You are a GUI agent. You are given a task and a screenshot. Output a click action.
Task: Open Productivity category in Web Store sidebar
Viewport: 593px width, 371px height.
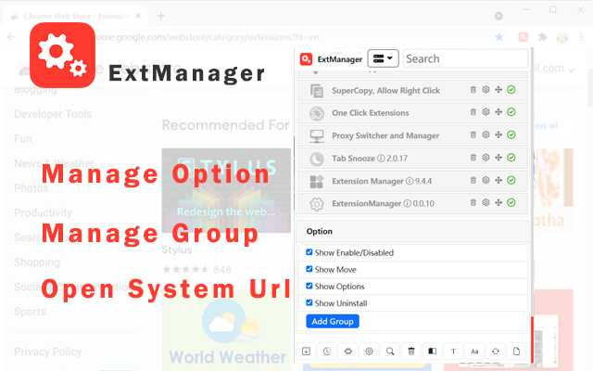pyautogui.click(x=44, y=212)
